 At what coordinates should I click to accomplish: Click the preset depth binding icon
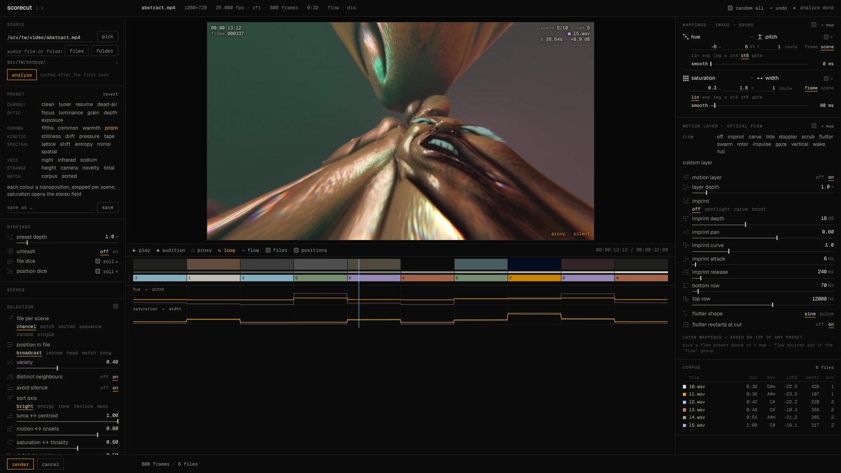point(10,237)
